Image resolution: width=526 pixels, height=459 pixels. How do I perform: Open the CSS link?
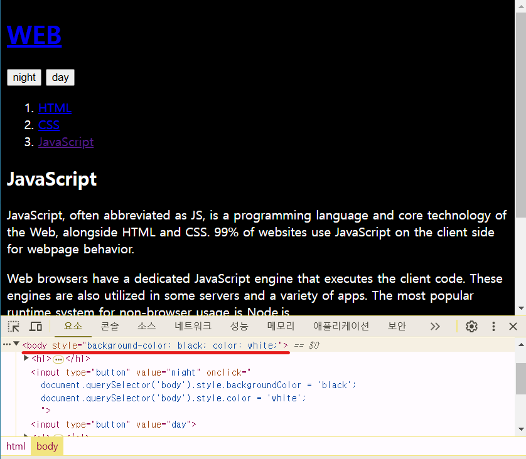[48, 125]
